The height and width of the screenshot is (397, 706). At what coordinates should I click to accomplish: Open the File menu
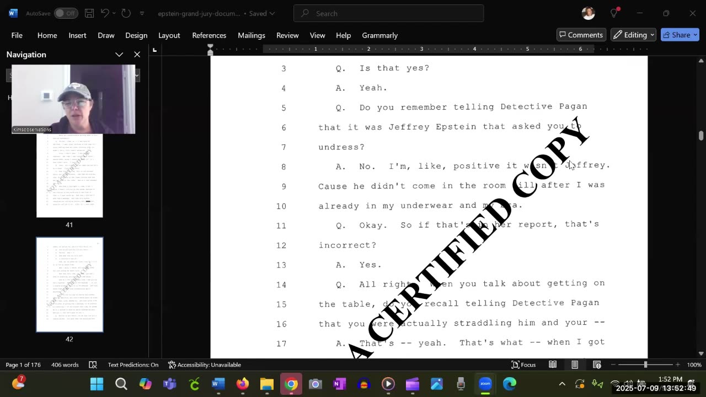coord(17,35)
